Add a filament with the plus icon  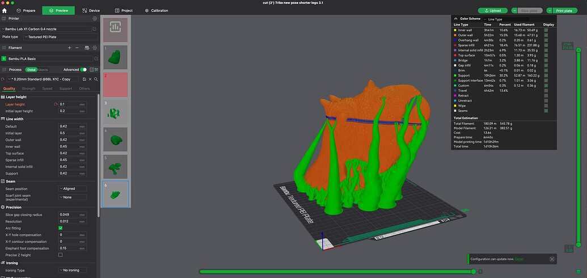(69, 48)
